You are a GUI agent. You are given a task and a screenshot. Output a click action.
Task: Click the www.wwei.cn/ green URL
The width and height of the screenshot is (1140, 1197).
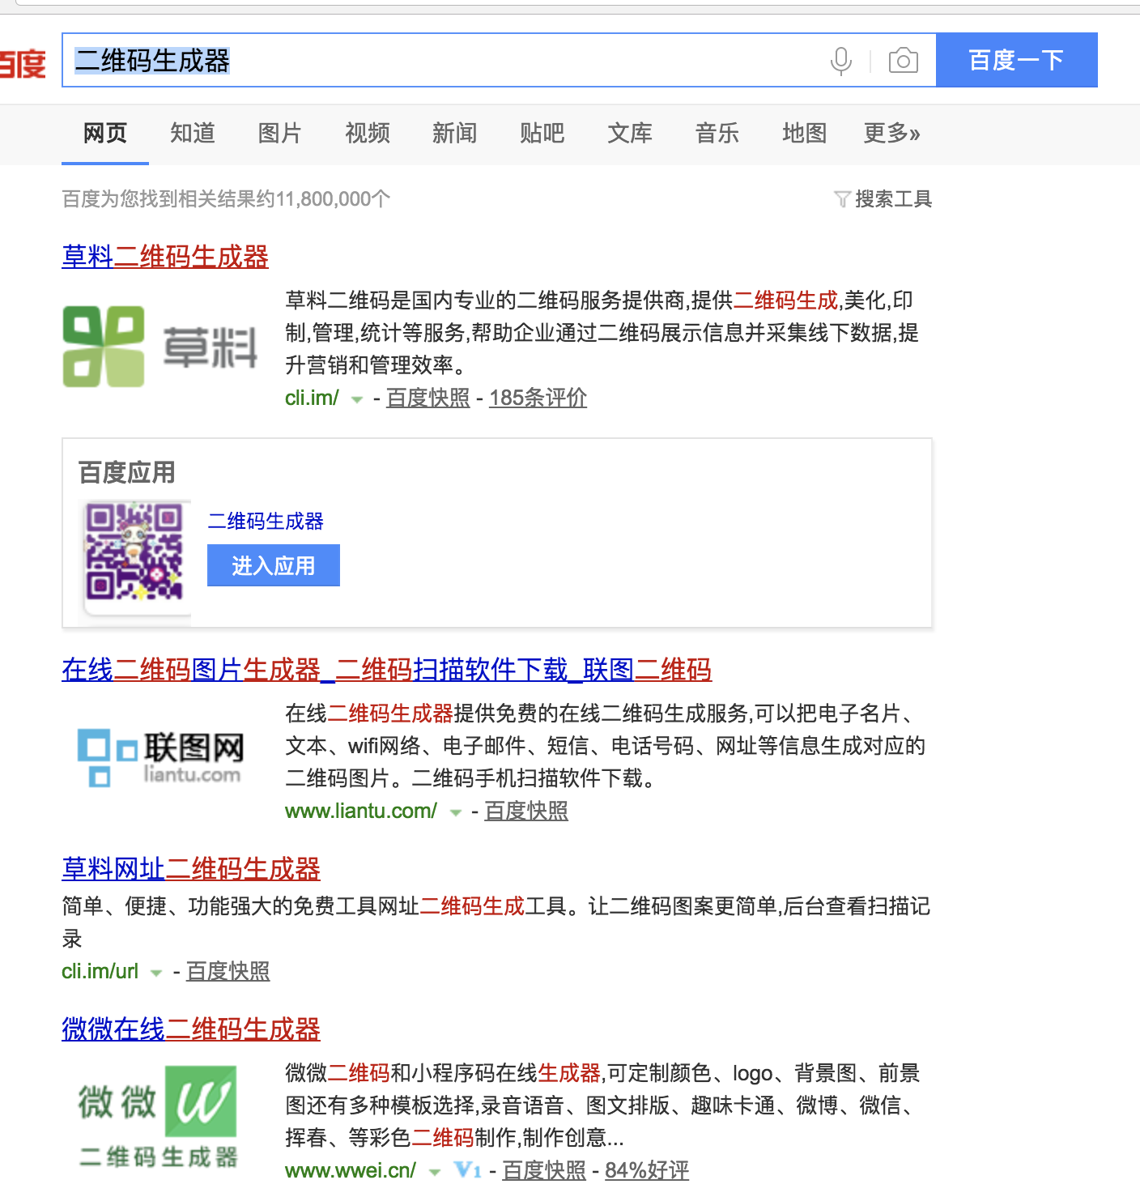tap(351, 1170)
